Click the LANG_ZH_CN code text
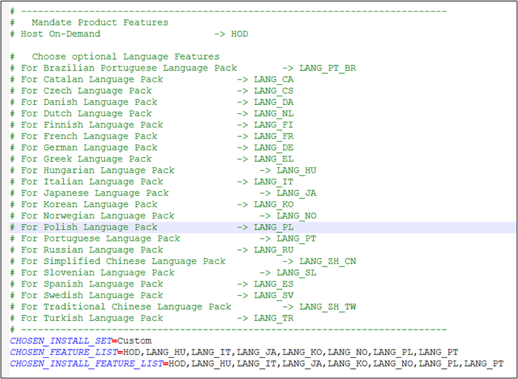 [328, 261]
